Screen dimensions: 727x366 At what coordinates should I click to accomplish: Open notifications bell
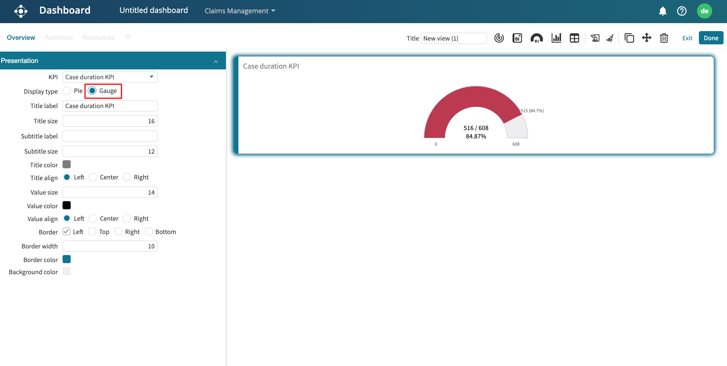662,11
